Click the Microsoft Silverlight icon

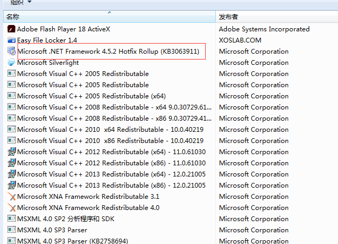pos(11,63)
